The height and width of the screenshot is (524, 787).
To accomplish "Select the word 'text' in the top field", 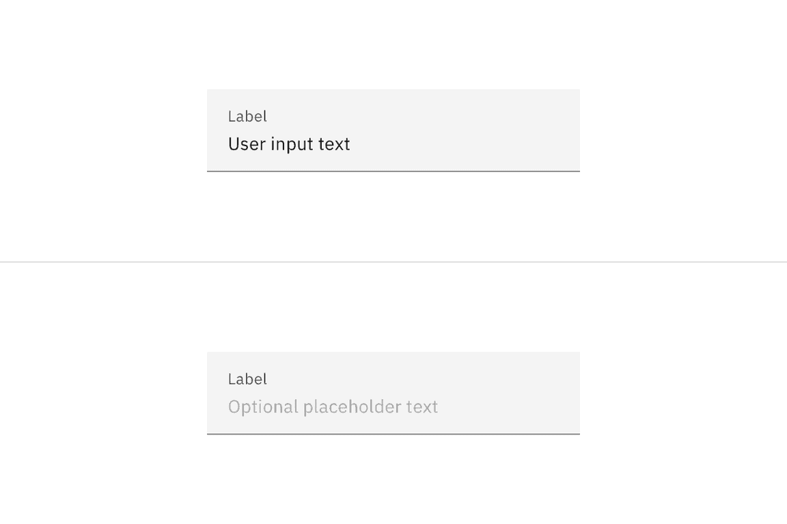I will tap(335, 143).
